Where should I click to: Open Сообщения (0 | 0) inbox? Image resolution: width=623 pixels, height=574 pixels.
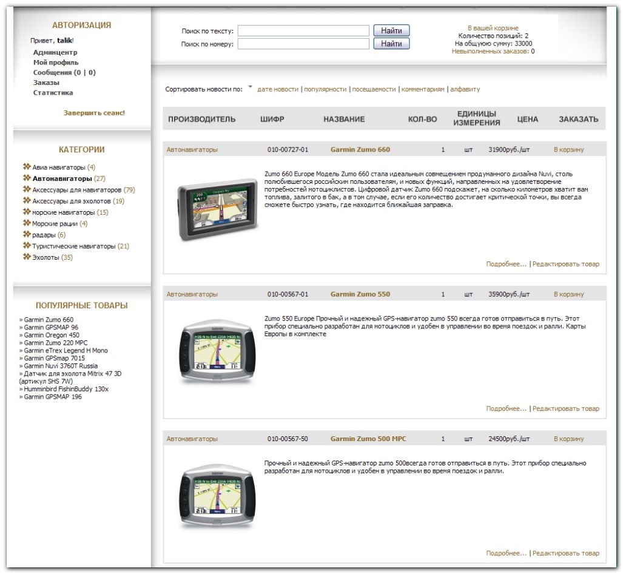(64, 72)
